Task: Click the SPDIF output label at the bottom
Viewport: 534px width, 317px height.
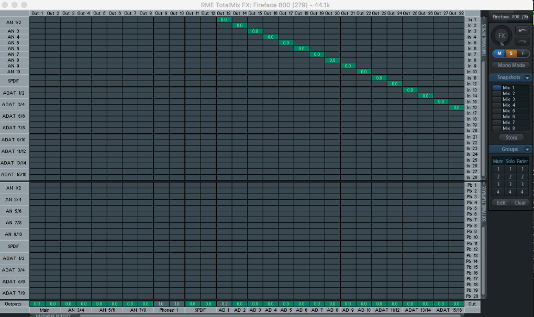Action: [x=200, y=310]
